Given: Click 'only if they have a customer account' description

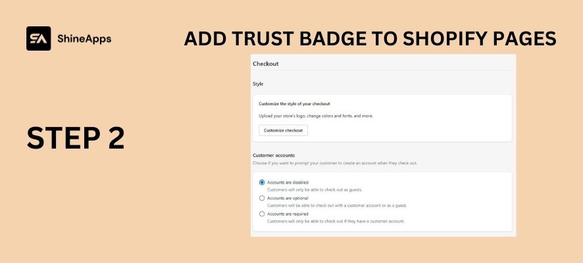Looking at the screenshot, I should [336, 222].
